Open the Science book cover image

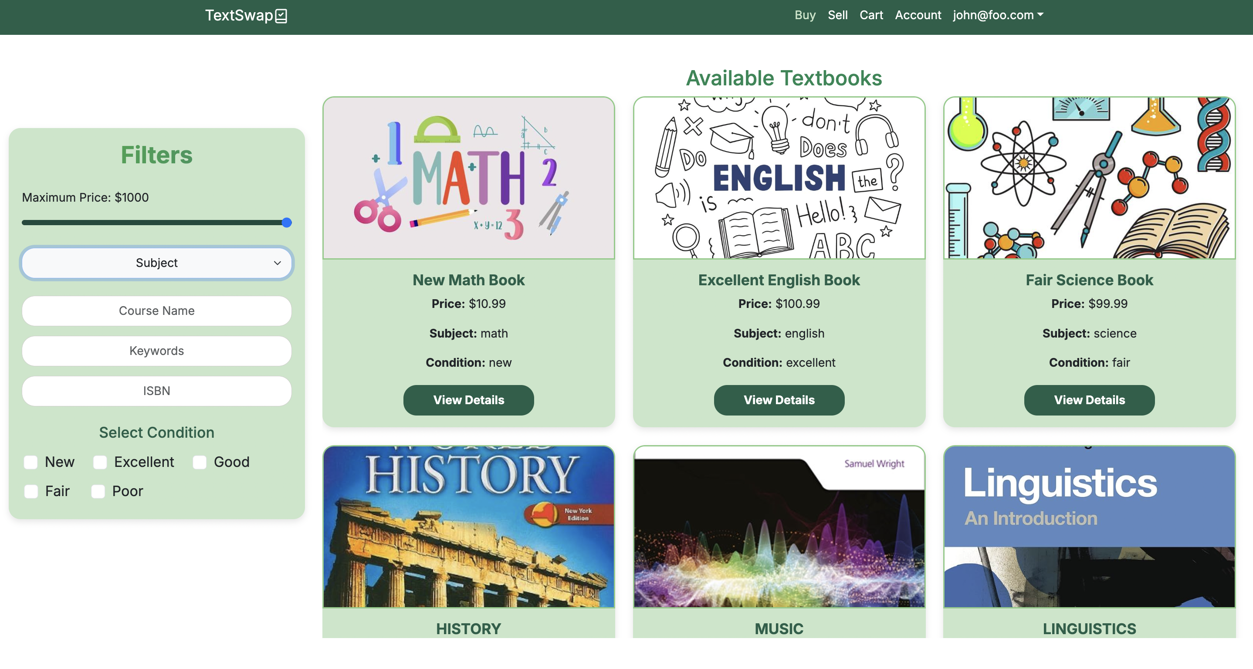tap(1089, 178)
